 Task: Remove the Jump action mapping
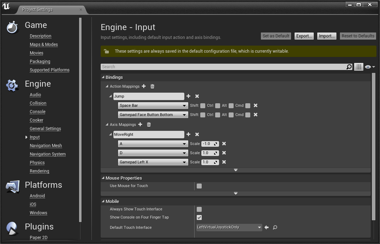(x=197, y=96)
